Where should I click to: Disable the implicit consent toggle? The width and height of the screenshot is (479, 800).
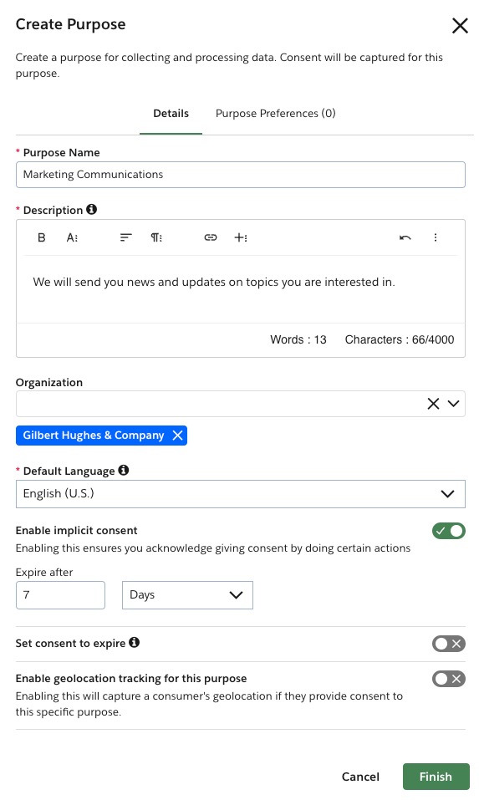pyautogui.click(x=448, y=531)
